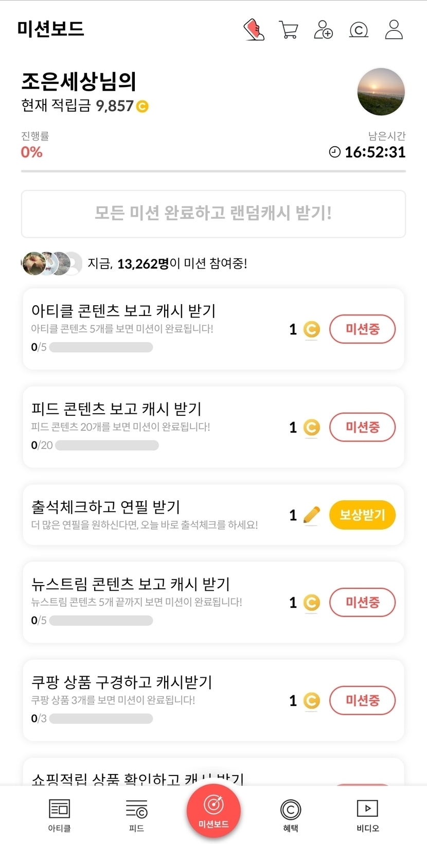Tap 미션중 on 피드 콘텐츠 mission
427x844 pixels.
point(362,427)
